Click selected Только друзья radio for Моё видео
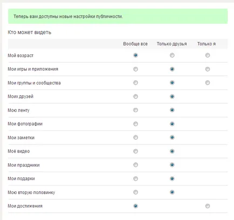 coord(172,152)
